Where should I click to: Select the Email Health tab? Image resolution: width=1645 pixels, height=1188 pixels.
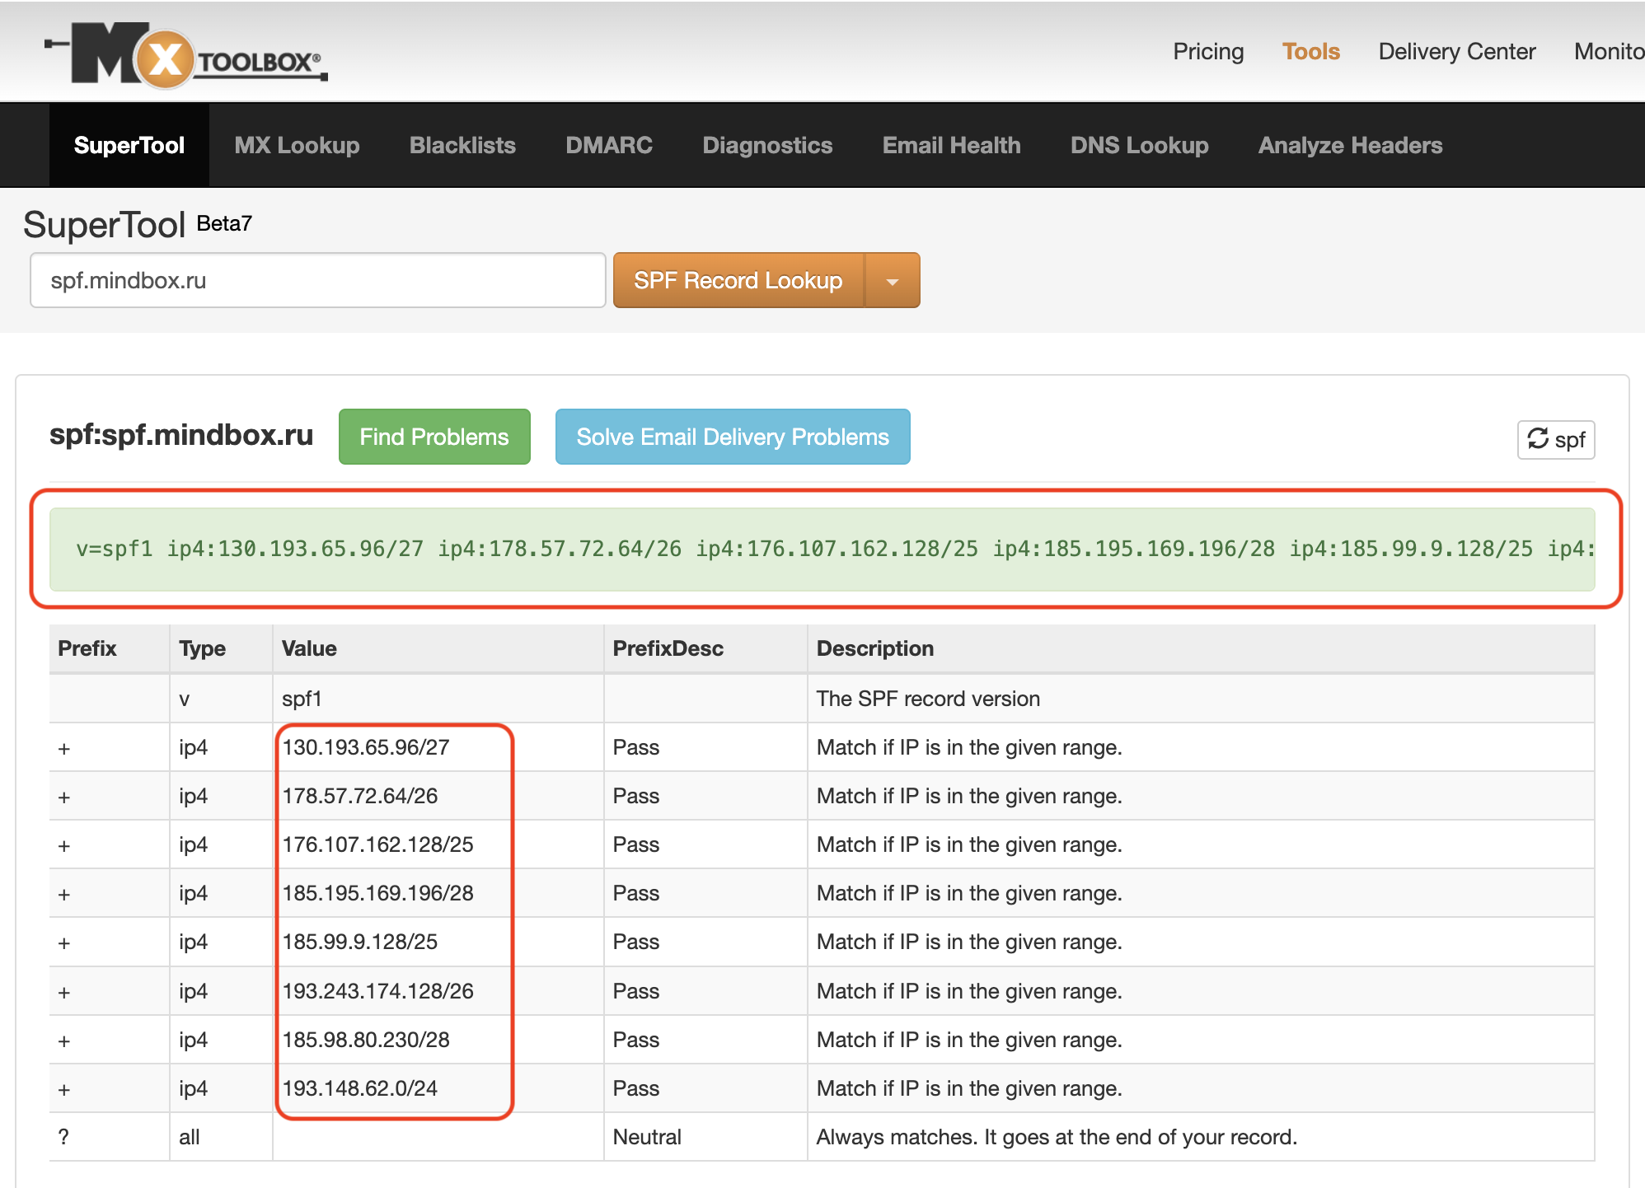(x=951, y=145)
